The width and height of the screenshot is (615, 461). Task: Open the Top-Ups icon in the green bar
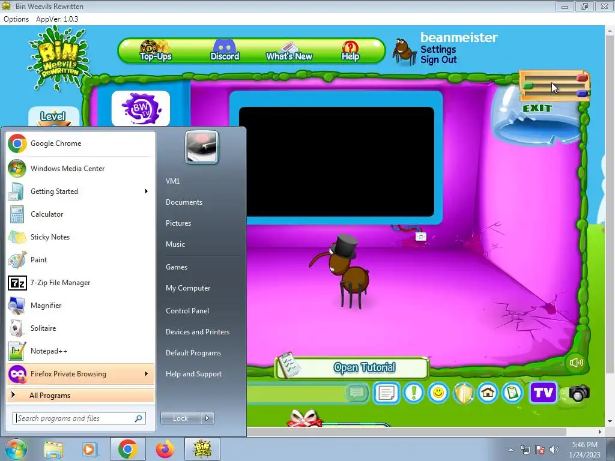point(156,50)
